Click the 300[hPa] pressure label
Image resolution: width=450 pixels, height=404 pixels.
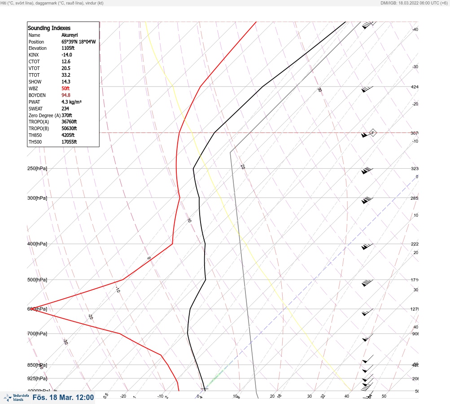(x=37, y=198)
